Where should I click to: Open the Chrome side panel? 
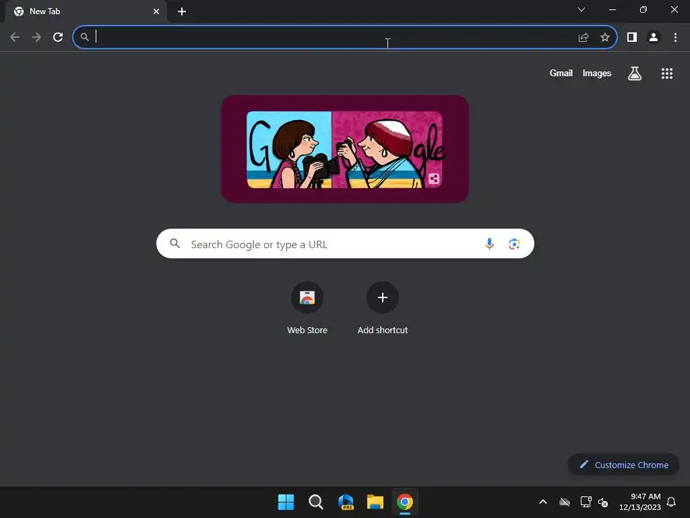[x=632, y=38]
